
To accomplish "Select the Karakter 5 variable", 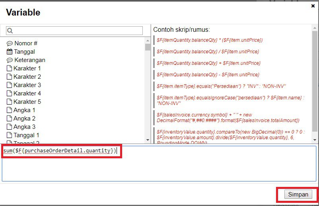I will tap(27, 102).
